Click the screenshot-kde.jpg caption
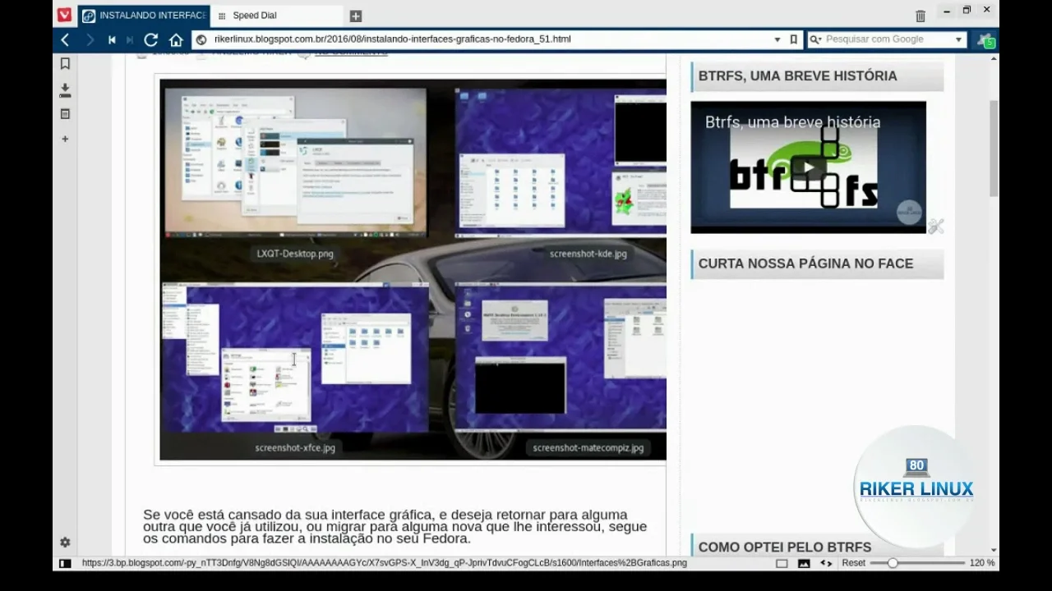 pos(588,254)
